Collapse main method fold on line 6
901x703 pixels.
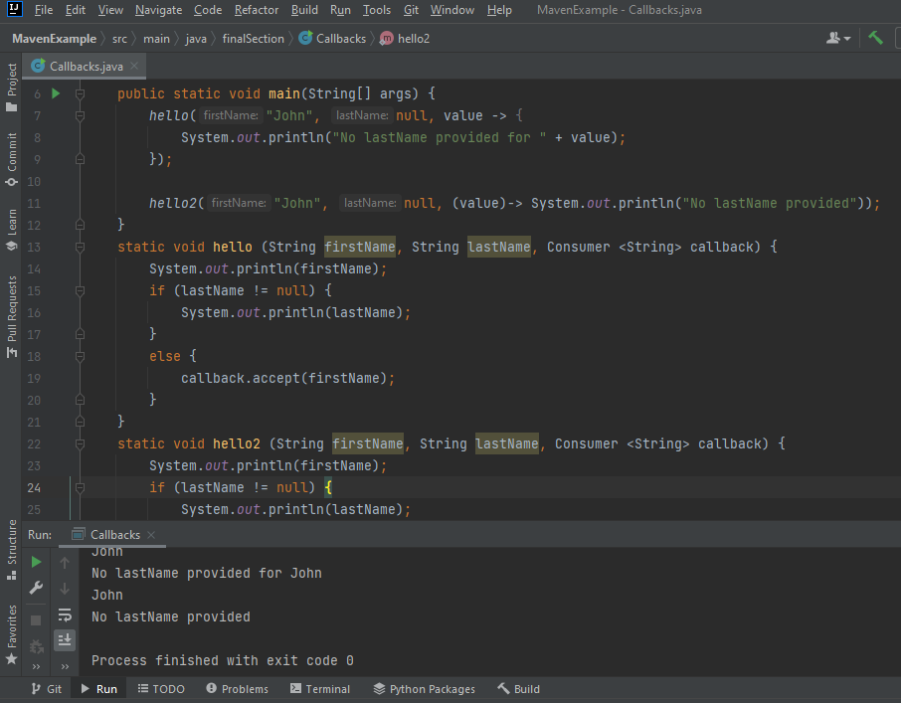[80, 93]
